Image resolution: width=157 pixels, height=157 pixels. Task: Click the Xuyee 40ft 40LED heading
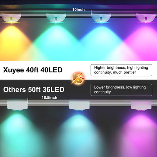(x=33, y=70)
